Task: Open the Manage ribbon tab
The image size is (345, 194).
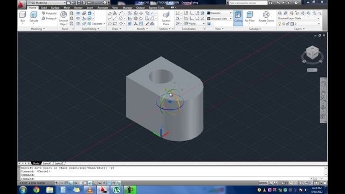Action: [127, 8]
